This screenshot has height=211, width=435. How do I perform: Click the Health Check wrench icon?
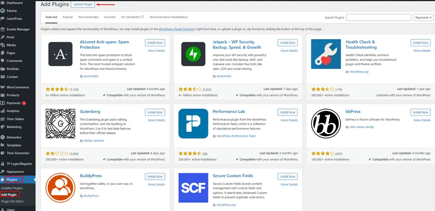coord(326,54)
